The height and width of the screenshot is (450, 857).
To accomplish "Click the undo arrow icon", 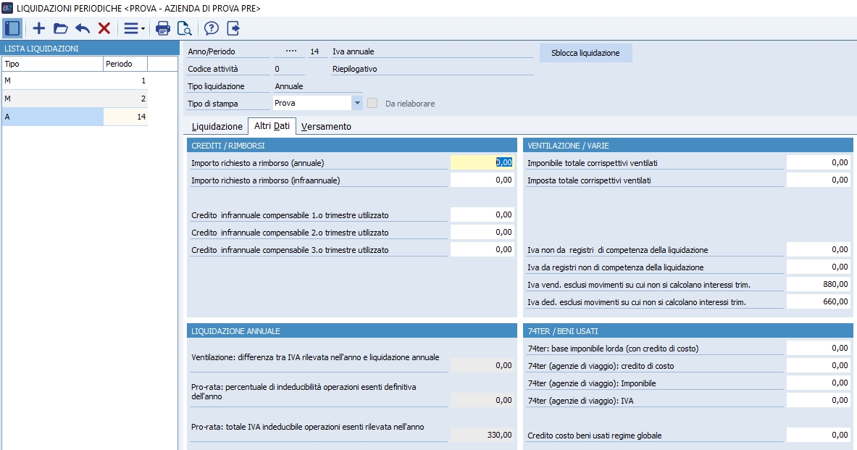I will coord(83,28).
